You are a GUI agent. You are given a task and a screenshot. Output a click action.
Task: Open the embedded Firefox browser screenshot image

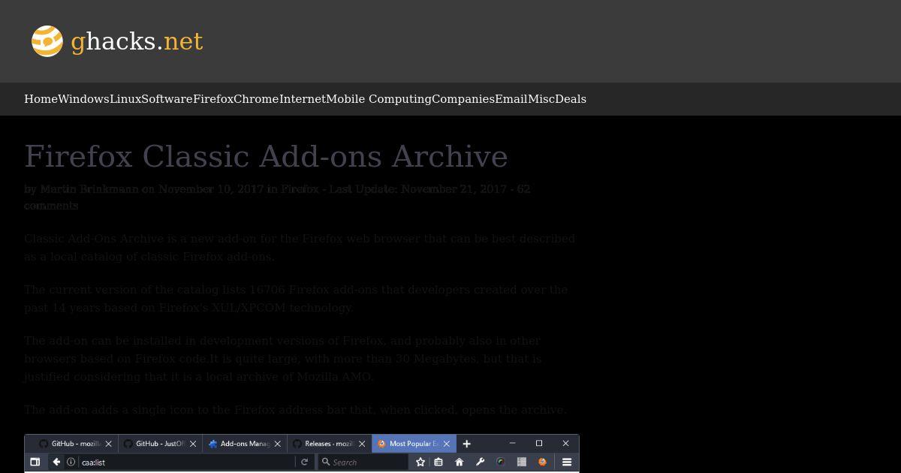pos(302,453)
